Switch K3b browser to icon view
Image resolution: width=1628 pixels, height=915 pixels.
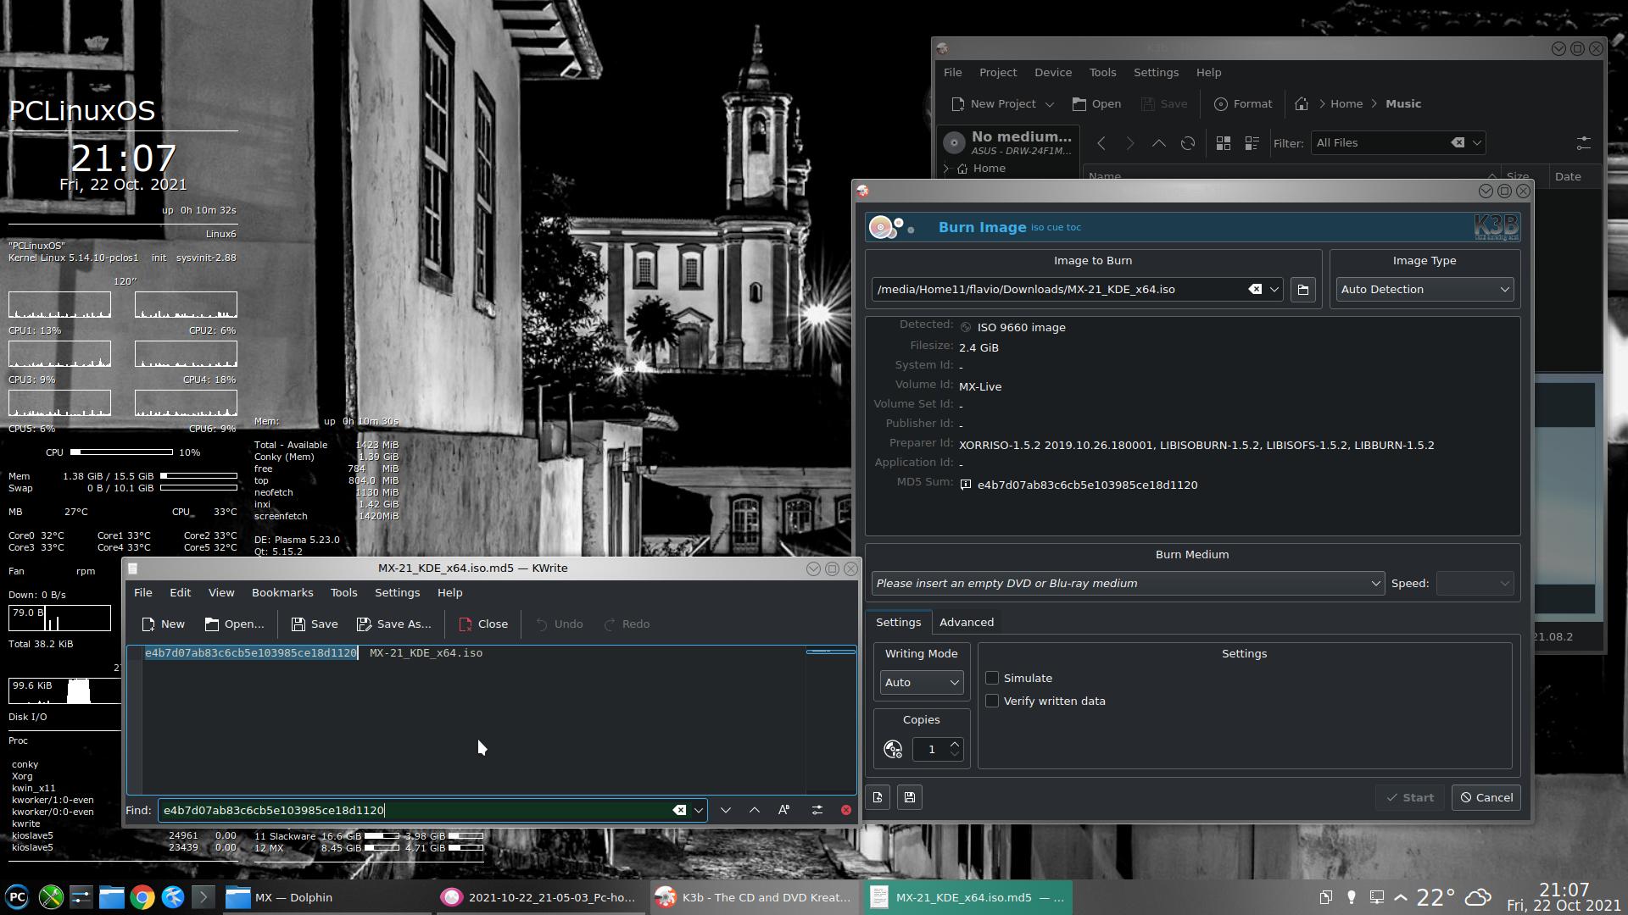pyautogui.click(x=1224, y=143)
